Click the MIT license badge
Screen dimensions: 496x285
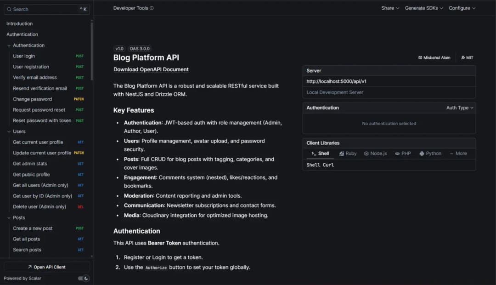467,57
